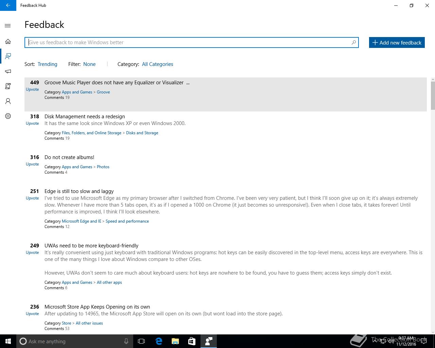Click Feedback Hub taskbar icon
The width and height of the screenshot is (435, 348).
pos(209,341)
